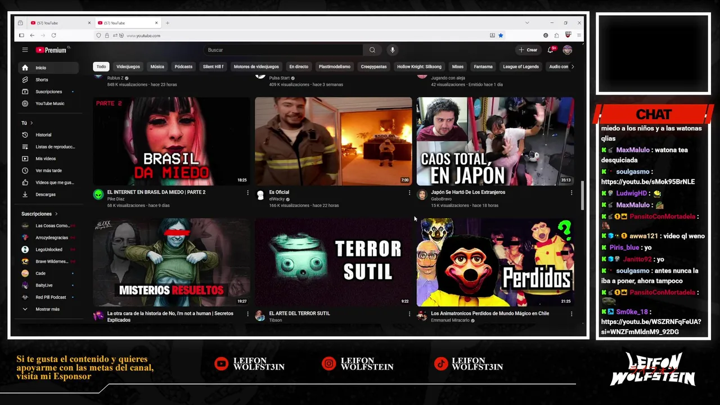The image size is (720, 405).
Task: Open LegoUnlocked channel
Action: pos(48,250)
